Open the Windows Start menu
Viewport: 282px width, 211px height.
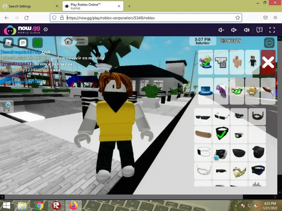click(7, 206)
